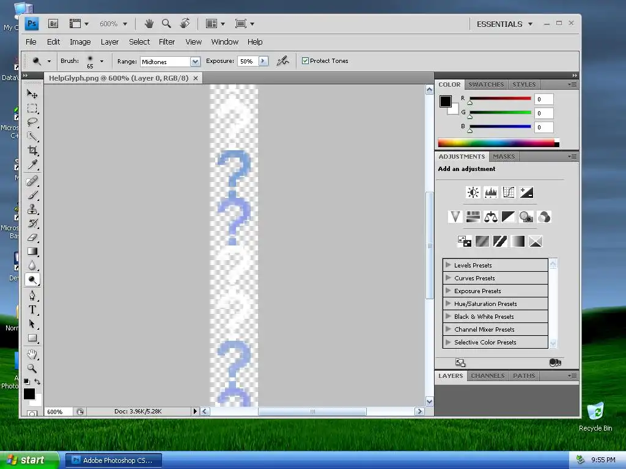Open the Image menu

pyautogui.click(x=80, y=42)
